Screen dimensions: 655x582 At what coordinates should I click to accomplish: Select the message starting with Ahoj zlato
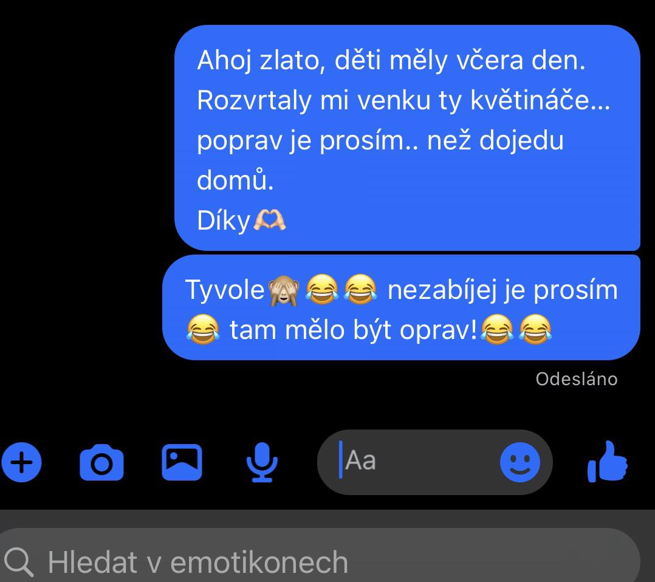407,138
